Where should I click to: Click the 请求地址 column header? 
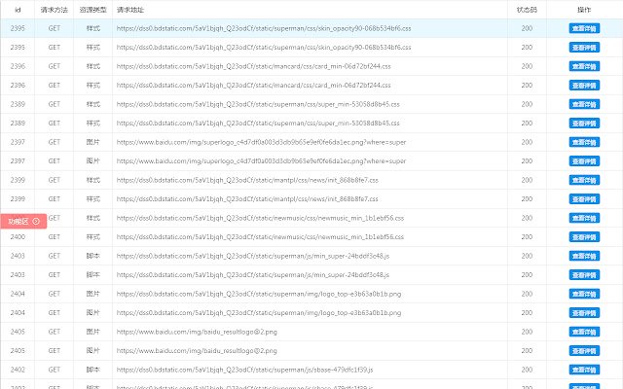130,10
